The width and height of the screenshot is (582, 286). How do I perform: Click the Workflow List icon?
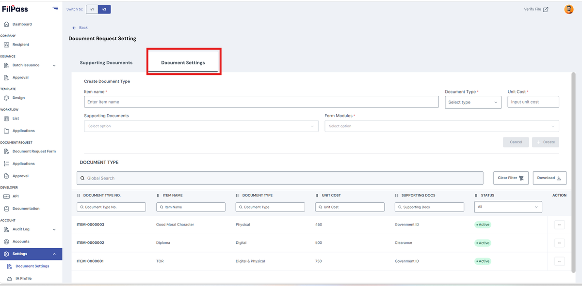6,119
